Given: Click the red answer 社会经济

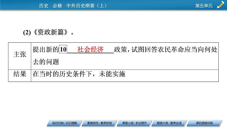Looking at the screenshot, I should tap(90, 50).
